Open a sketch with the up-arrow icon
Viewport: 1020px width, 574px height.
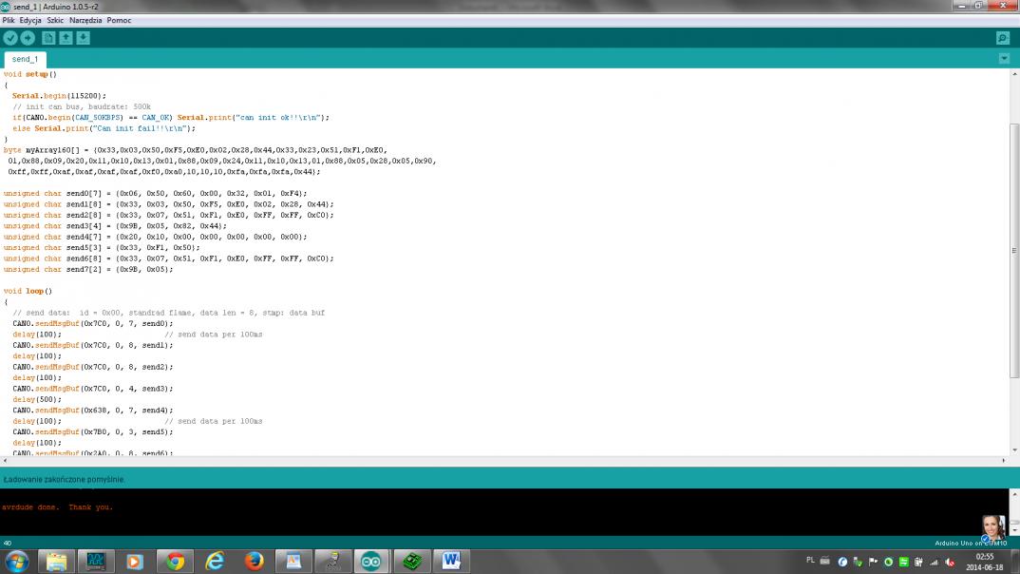tap(66, 38)
